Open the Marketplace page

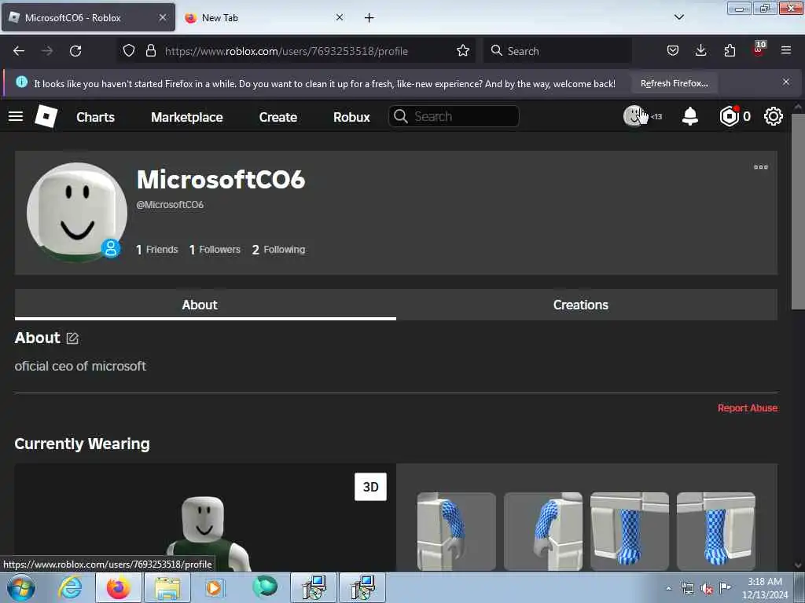(x=187, y=117)
